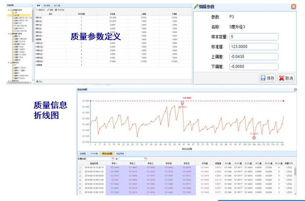
Task: Collapse the 产品结构 panel with the arrow
Action: coord(32,5)
